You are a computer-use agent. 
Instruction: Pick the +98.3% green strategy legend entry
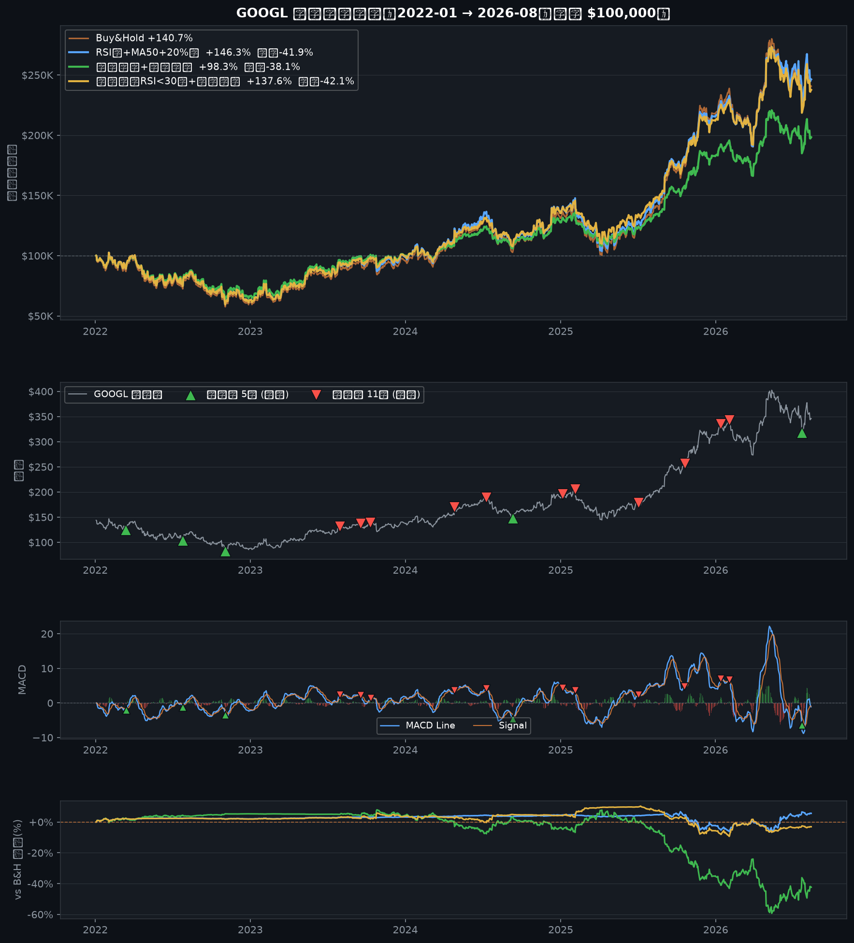click(x=184, y=67)
